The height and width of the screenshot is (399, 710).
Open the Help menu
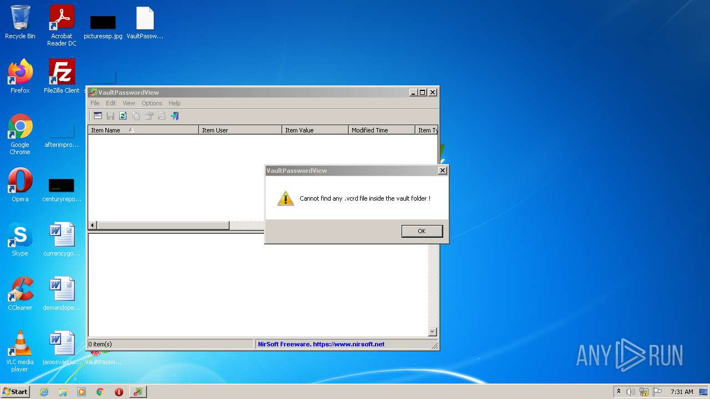[174, 103]
